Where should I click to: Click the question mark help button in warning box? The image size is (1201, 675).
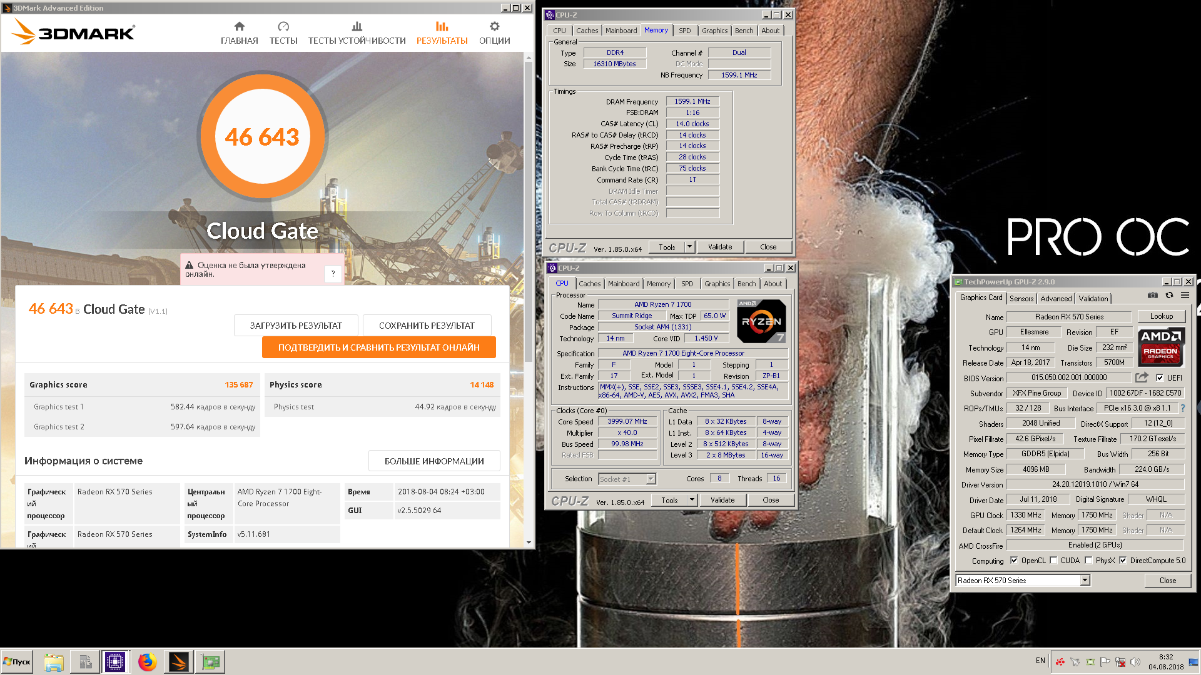(333, 274)
